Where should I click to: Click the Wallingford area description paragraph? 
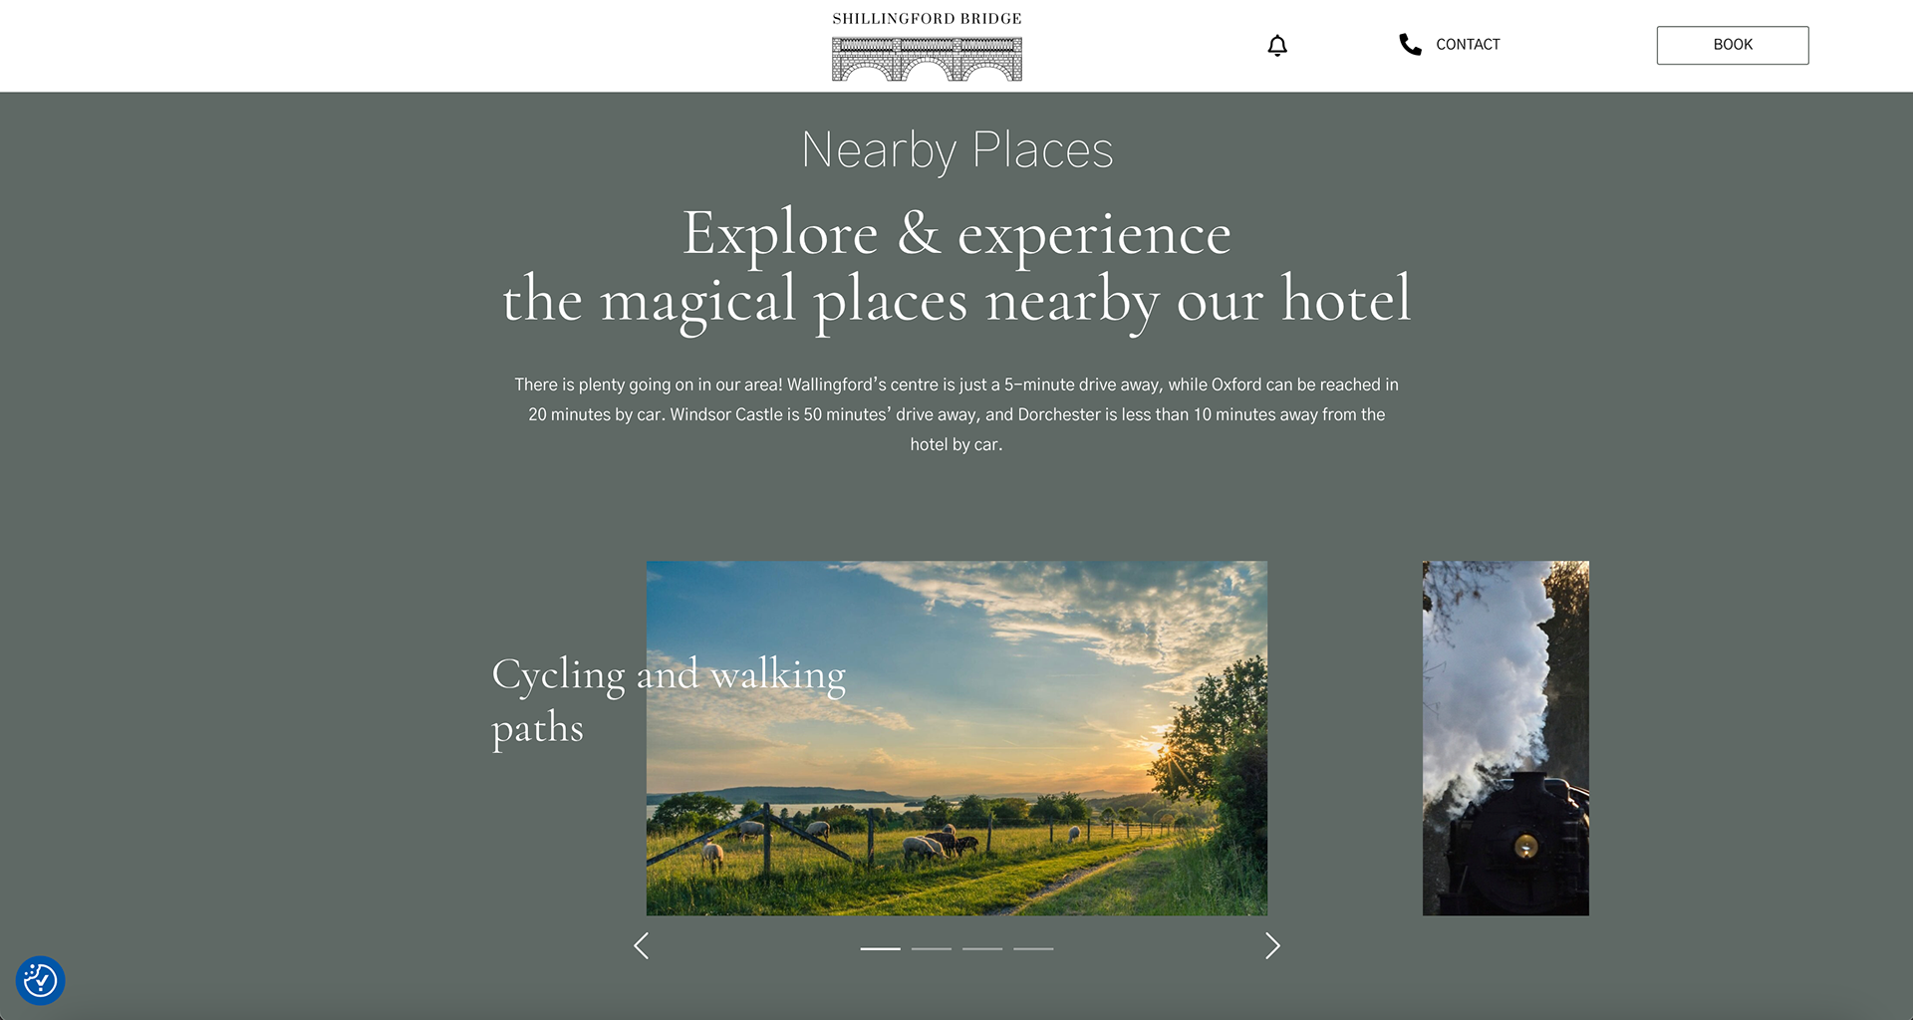point(956,414)
